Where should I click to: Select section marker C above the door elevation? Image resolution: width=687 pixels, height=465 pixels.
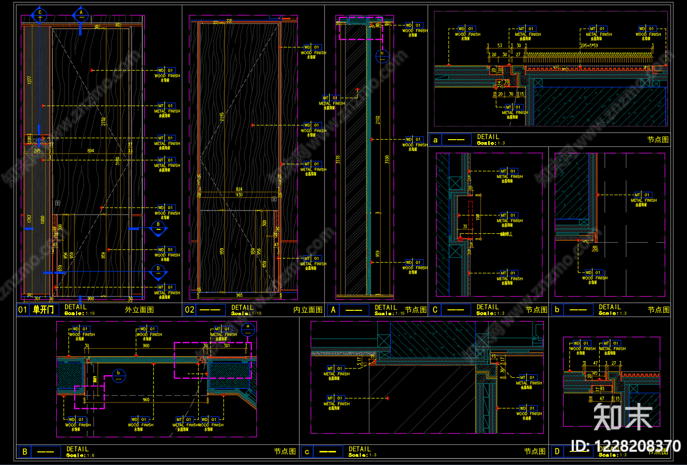40,15
